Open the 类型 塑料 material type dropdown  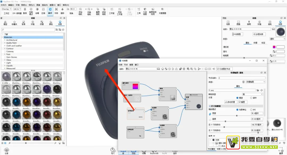(x=277, y=39)
